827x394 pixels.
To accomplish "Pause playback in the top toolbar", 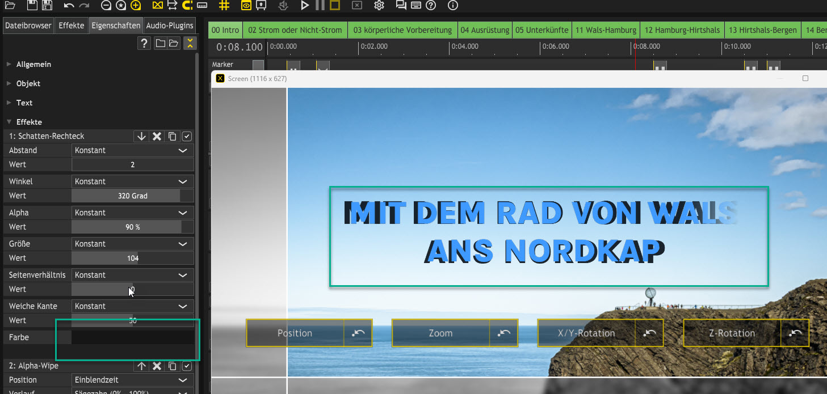I will pos(320,6).
